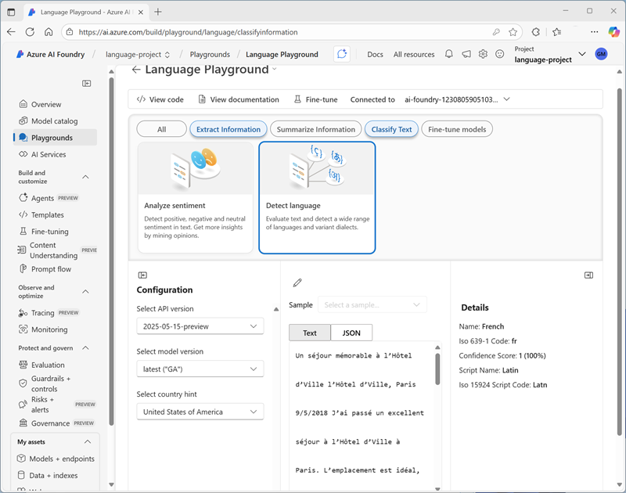Select the Analyze sentiment card
Image resolution: width=626 pixels, height=493 pixels.
click(x=196, y=197)
